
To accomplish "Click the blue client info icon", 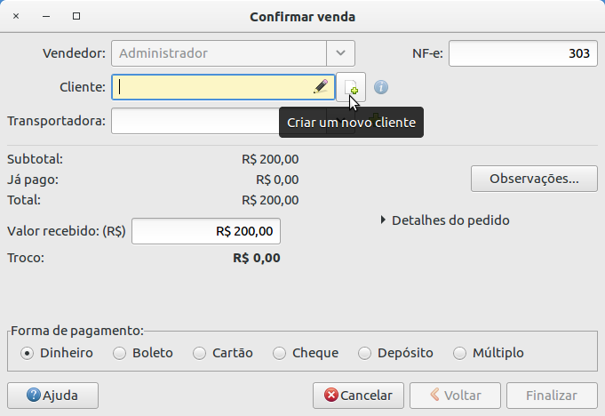I will point(381,87).
